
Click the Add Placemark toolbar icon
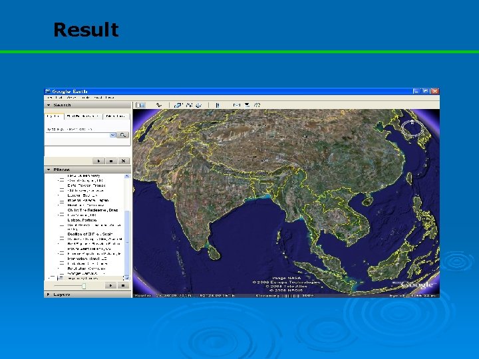158,105
